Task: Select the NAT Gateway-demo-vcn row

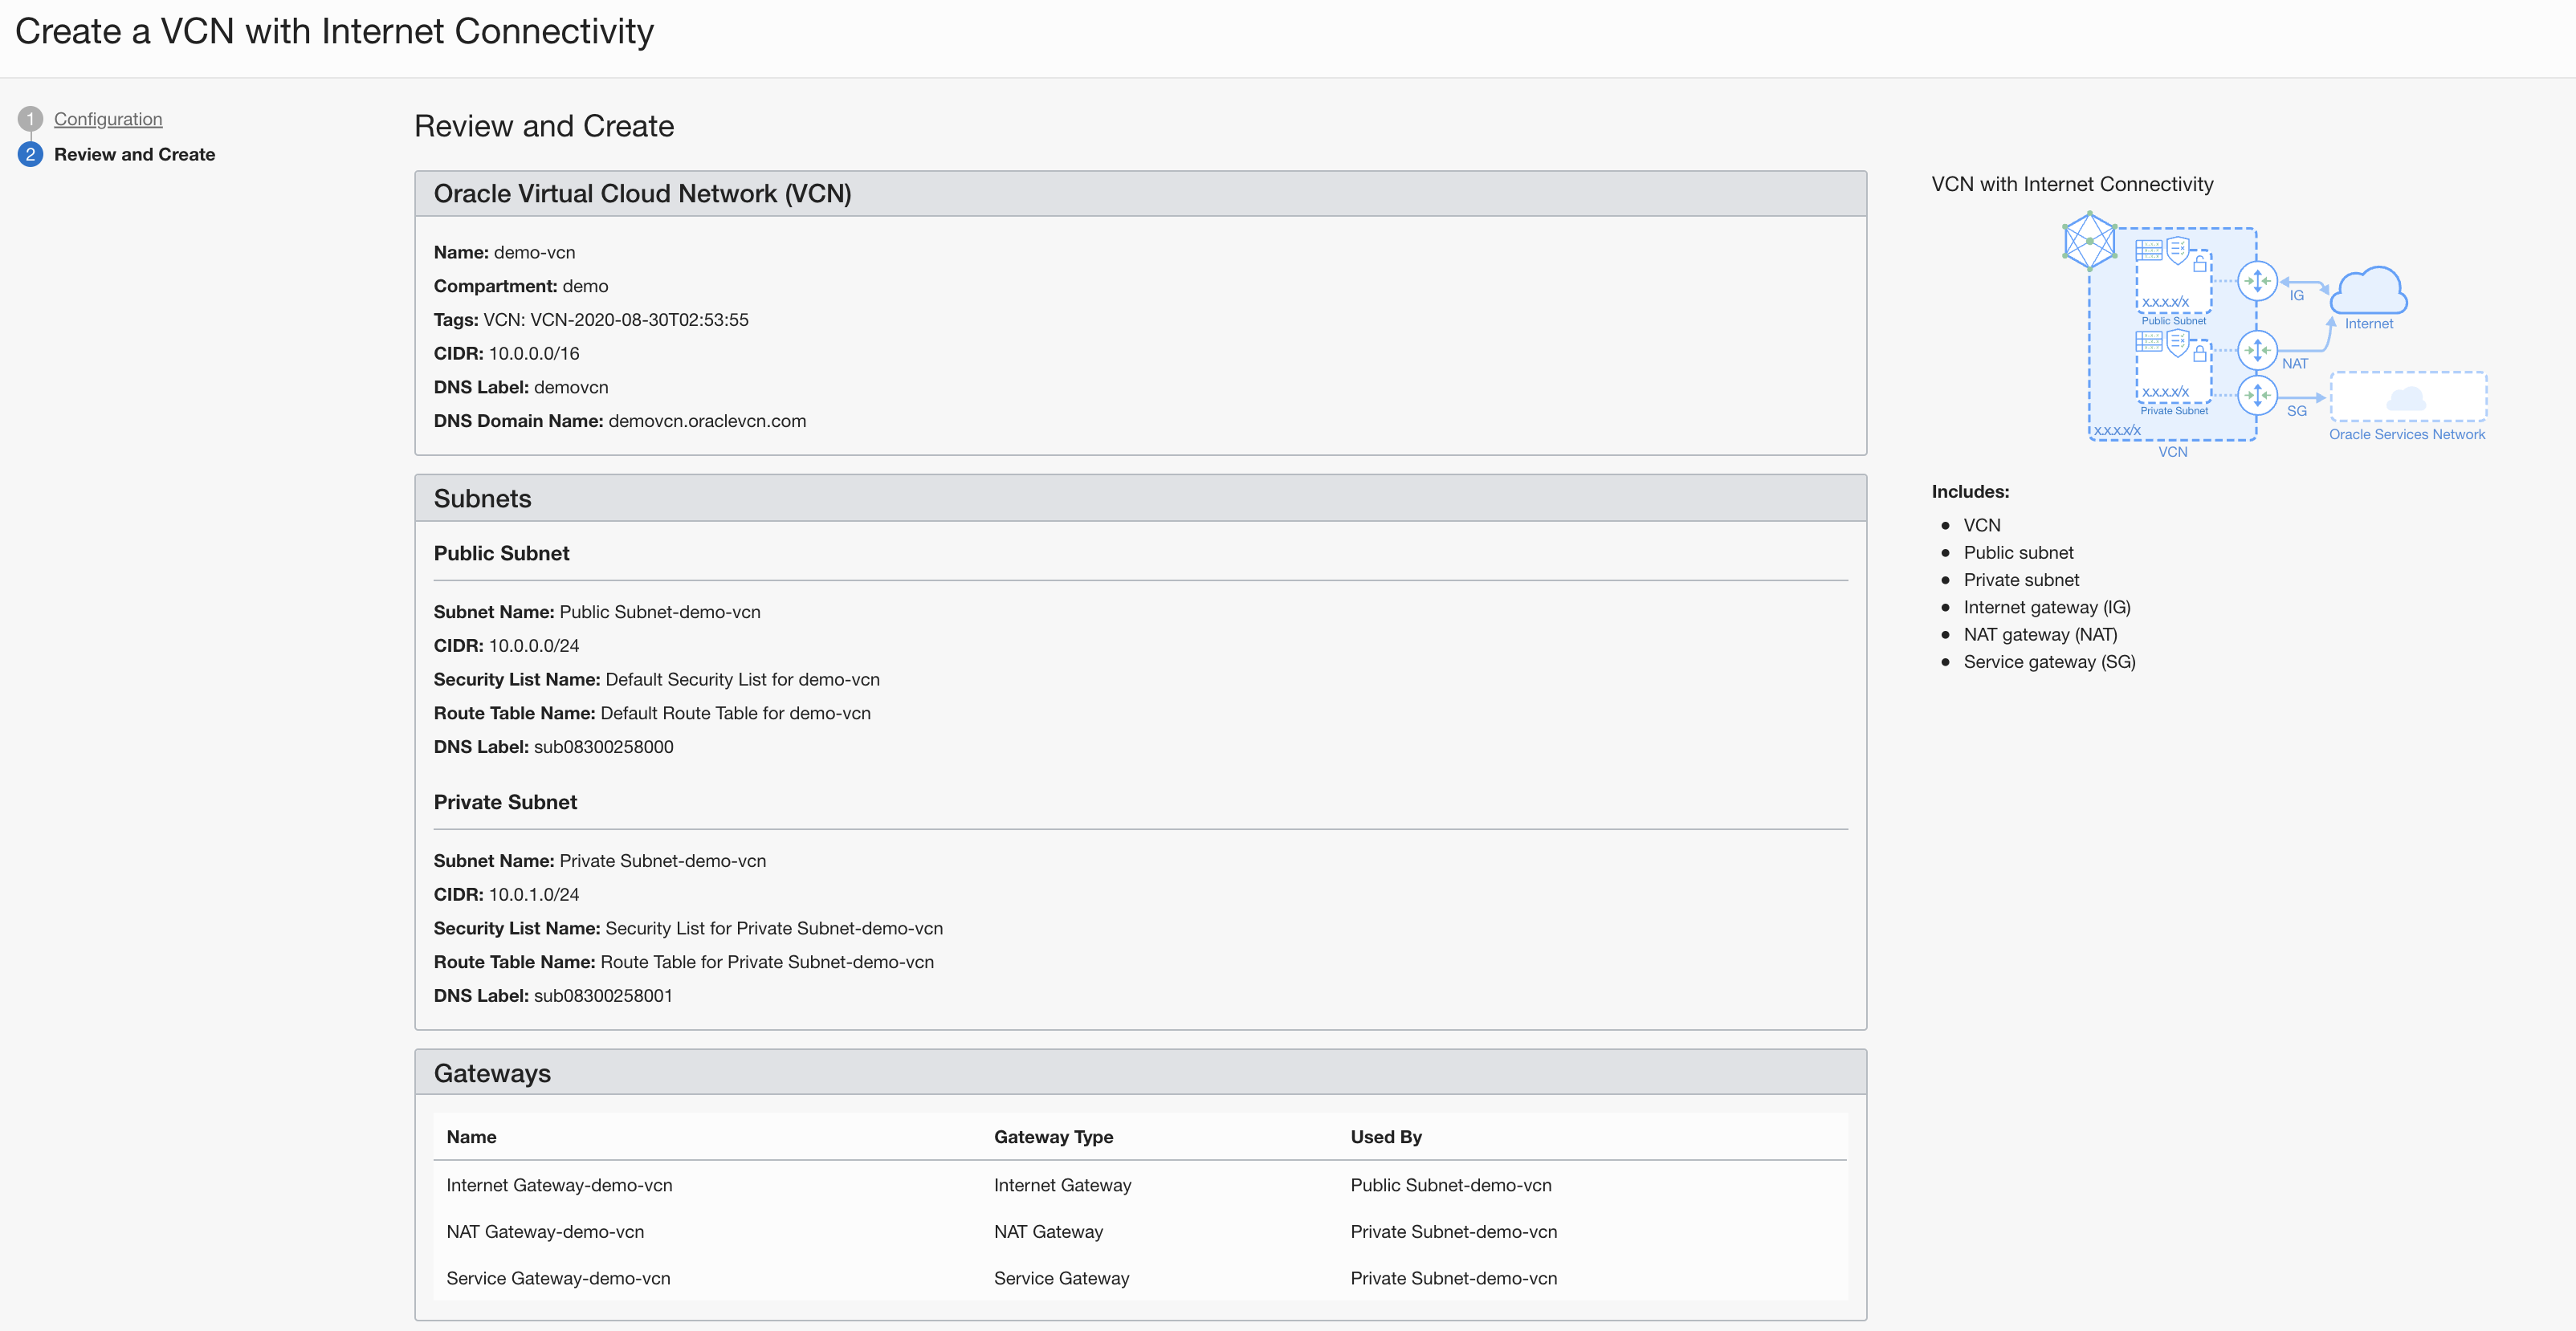Action: pos(545,1232)
